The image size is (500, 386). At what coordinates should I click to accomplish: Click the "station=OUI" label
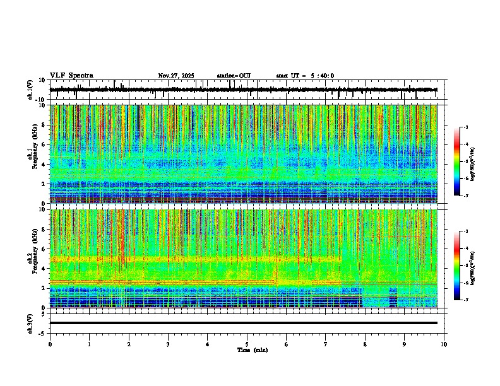coord(234,76)
